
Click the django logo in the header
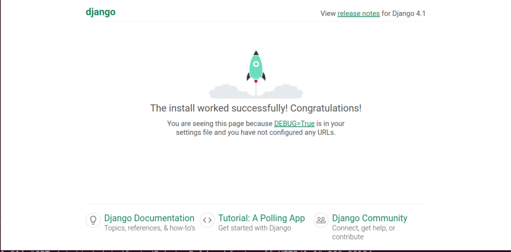tap(100, 12)
